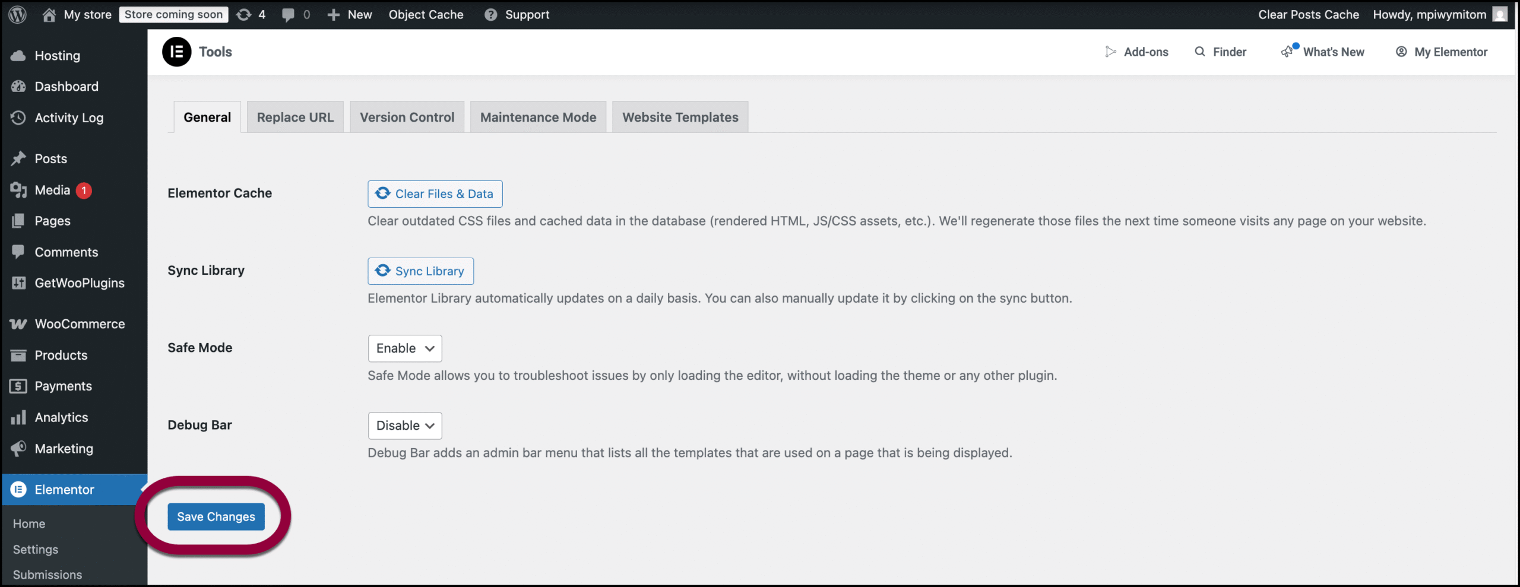Open the Debug Bar Disable dropdown
The height and width of the screenshot is (587, 1520).
405,426
